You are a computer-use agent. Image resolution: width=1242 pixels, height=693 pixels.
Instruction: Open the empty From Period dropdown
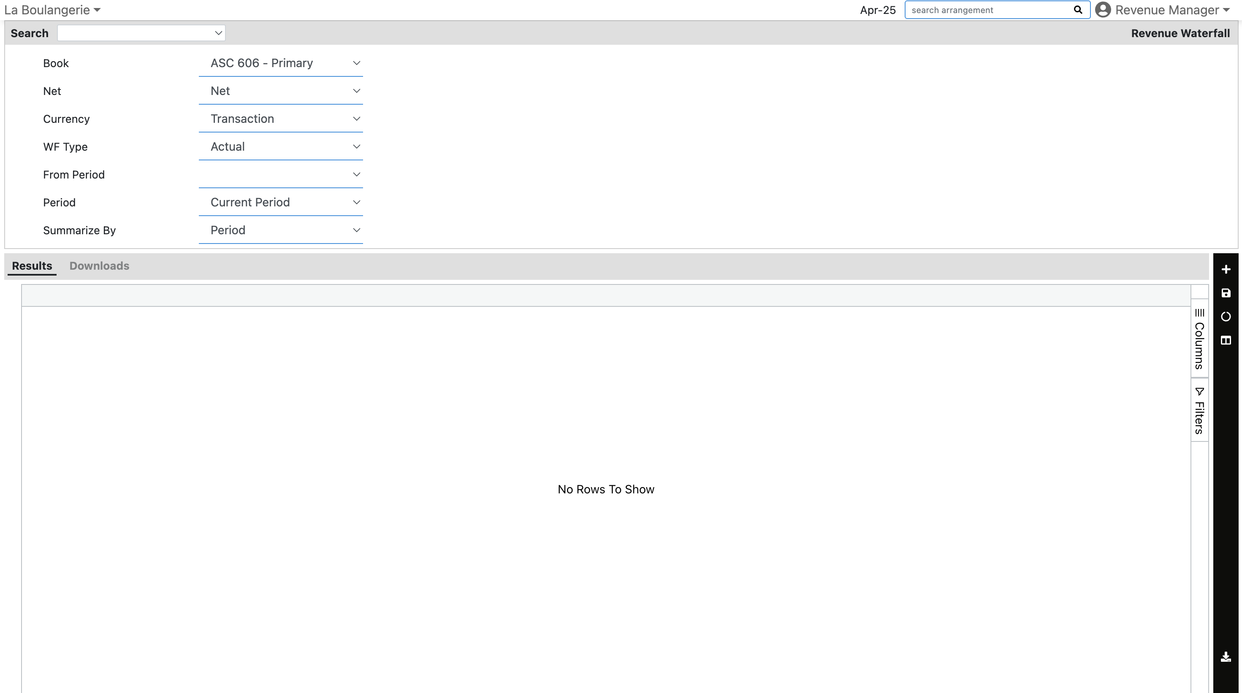281,174
